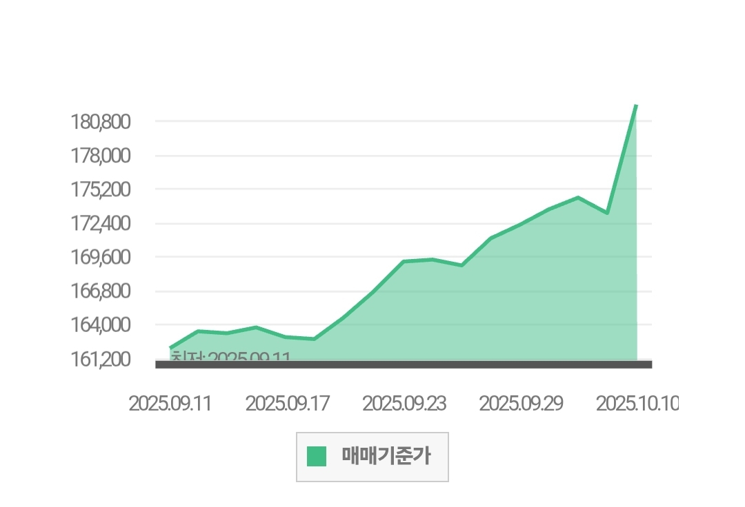Click the peak point at the chart's right end
745x507 pixels.
(x=635, y=105)
